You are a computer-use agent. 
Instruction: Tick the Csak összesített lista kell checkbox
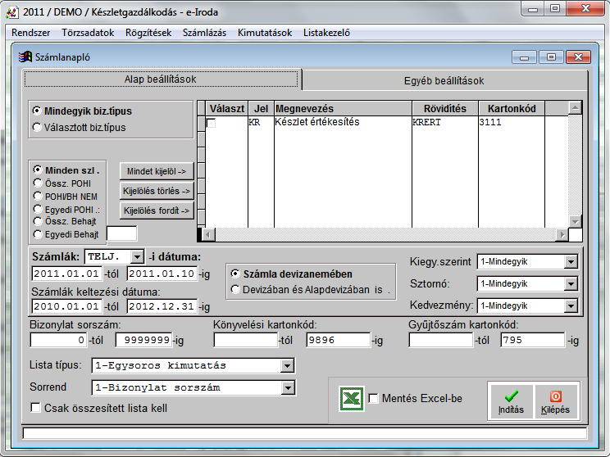[x=35, y=408]
